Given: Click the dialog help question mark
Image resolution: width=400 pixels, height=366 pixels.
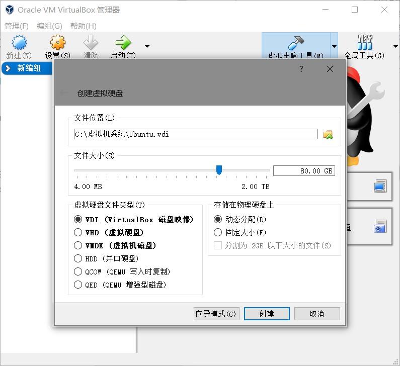Looking at the screenshot, I should pos(301,69).
